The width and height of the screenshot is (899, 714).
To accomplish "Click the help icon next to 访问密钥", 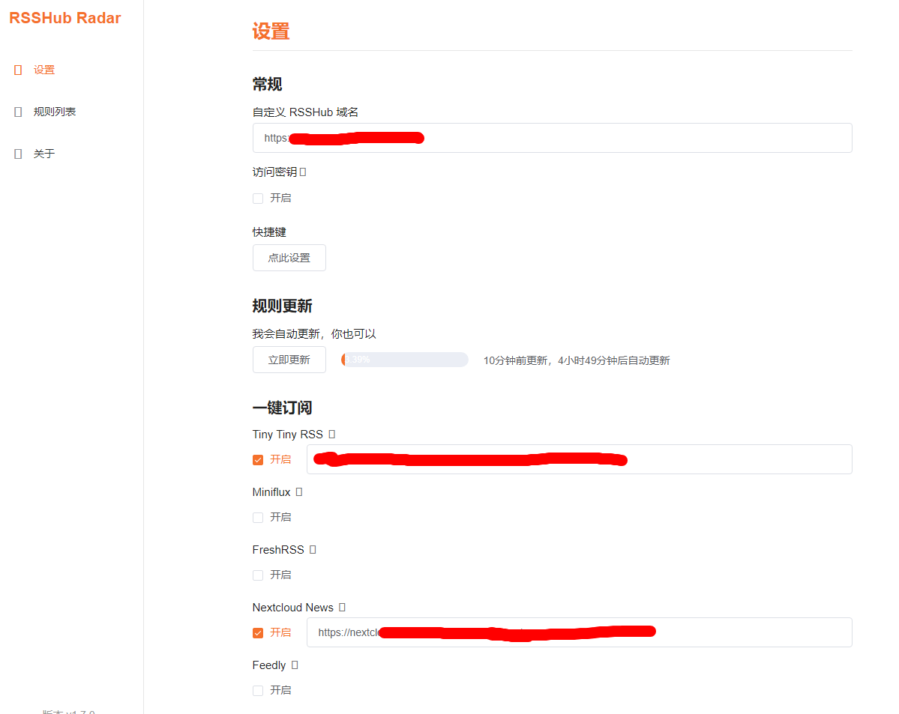I will (x=303, y=172).
